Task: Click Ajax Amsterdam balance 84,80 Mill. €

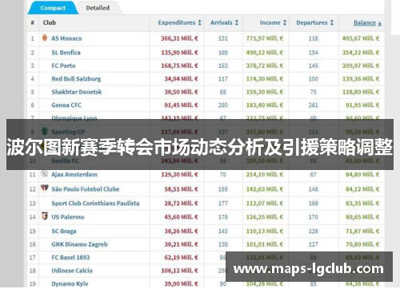Action: point(362,175)
